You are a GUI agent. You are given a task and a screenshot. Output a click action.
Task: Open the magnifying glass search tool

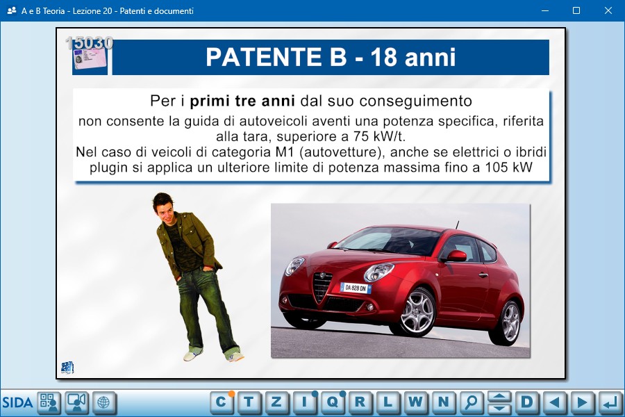(472, 402)
